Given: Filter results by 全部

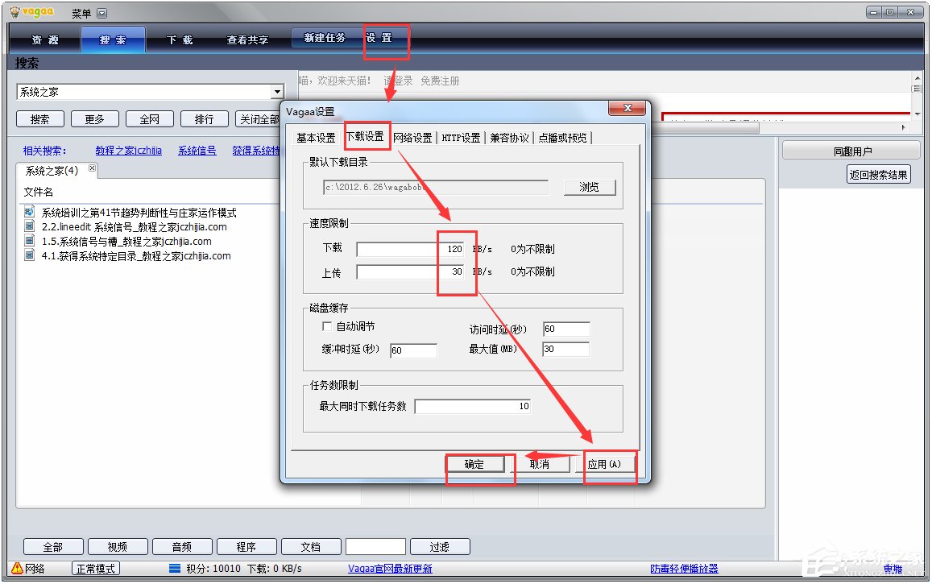Looking at the screenshot, I should pos(53,547).
